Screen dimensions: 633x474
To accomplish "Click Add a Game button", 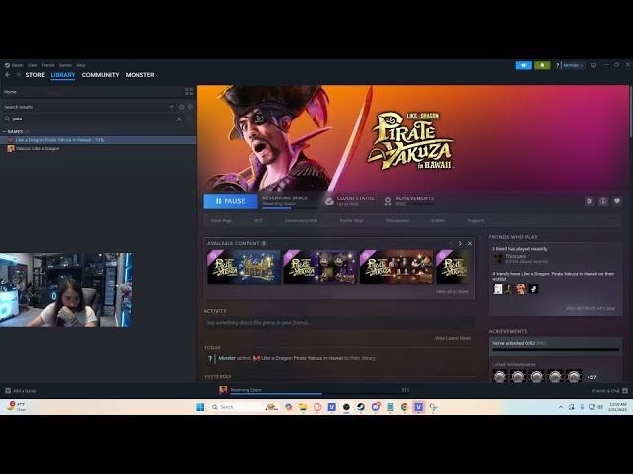I will pos(20,391).
